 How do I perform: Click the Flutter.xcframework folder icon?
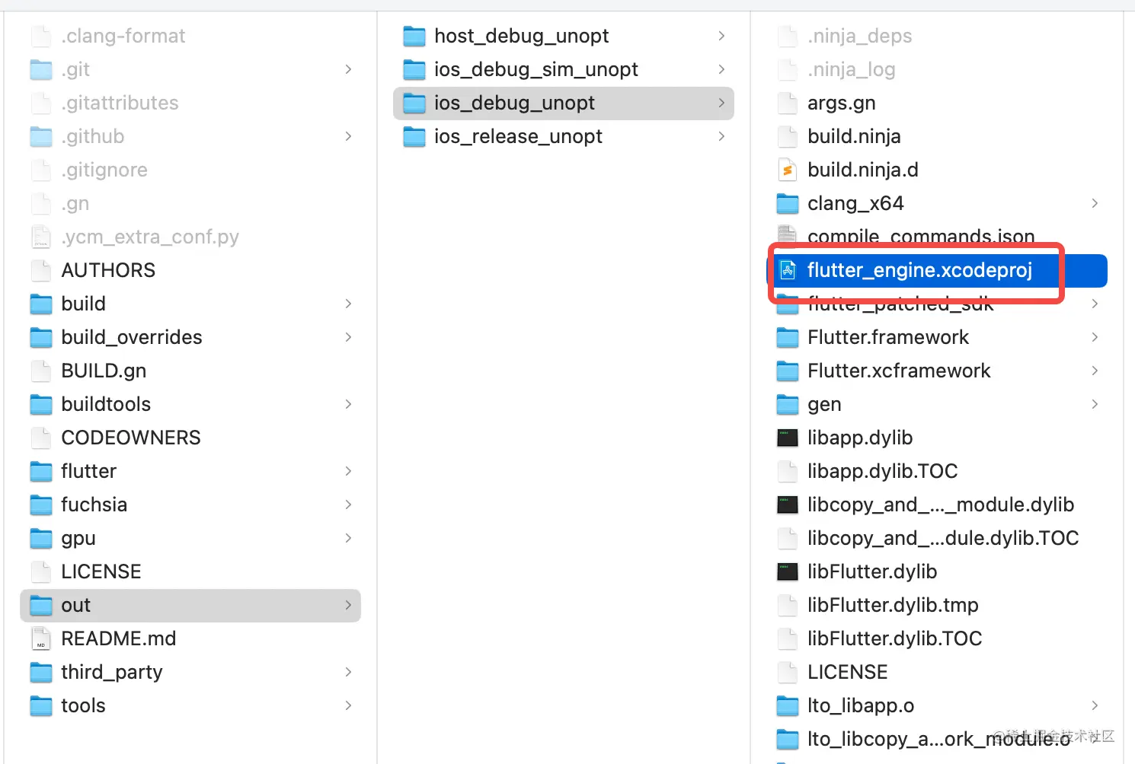[x=788, y=371]
